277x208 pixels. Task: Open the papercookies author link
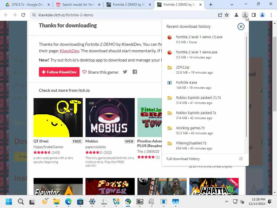[x=95, y=147]
